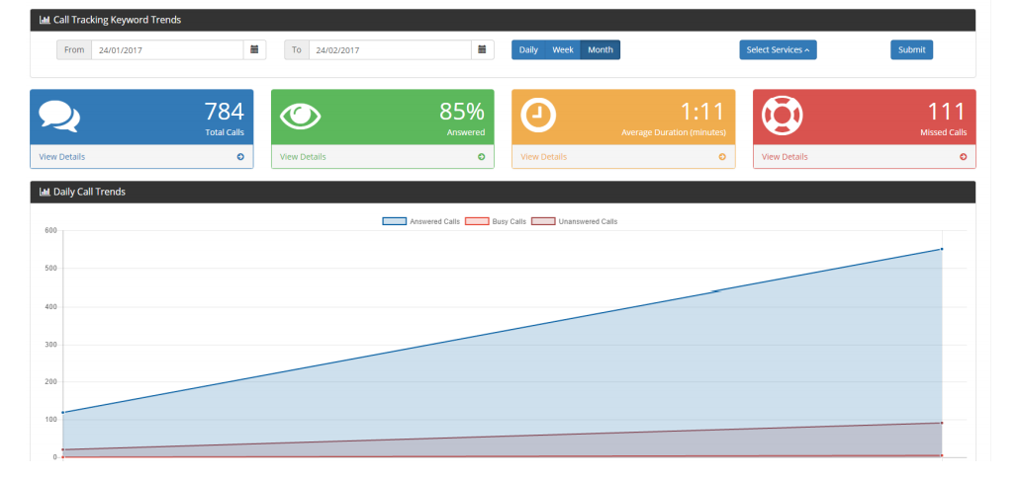Image resolution: width=1020 pixels, height=481 pixels.
Task: Open the To date calendar picker icon
Action: [482, 50]
